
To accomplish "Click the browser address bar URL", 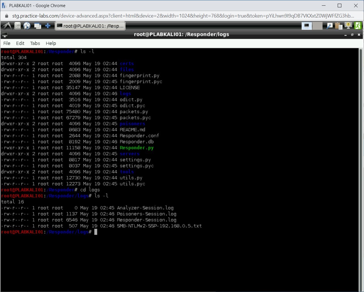I will tap(142, 16).
